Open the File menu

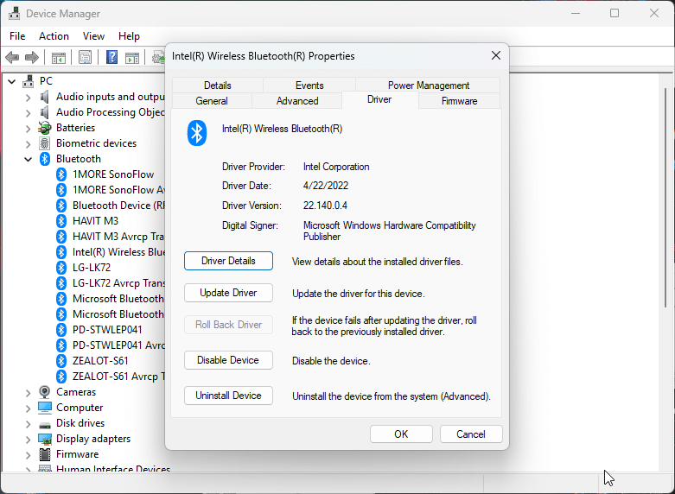(x=17, y=36)
